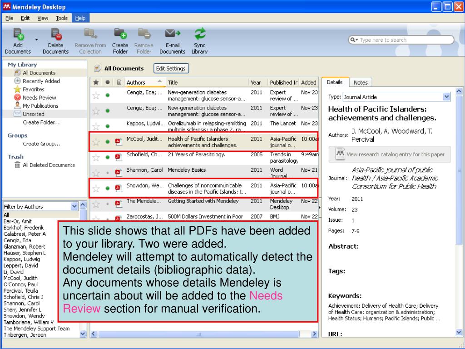This screenshot has width=465, height=349.
Task: Click details panel scroll down arrow
Action: tap(459, 332)
